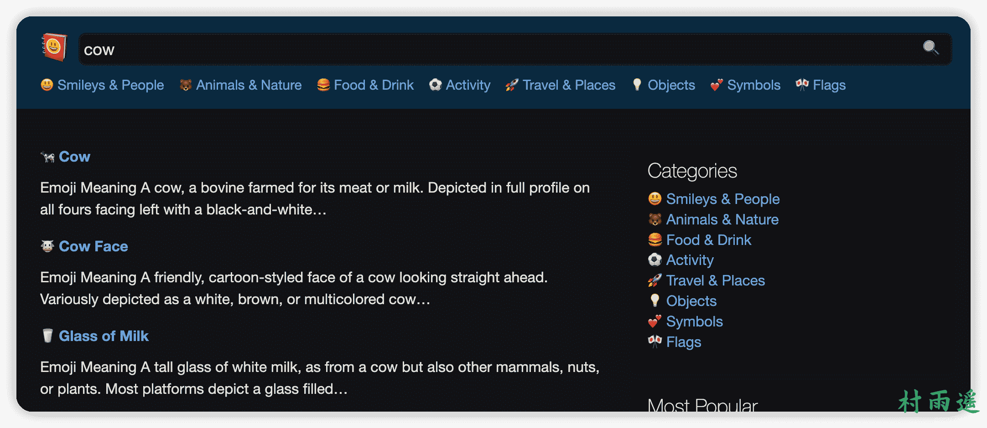The image size is (987, 428).
Task: Go to Flags in top navigation
Action: click(x=829, y=85)
